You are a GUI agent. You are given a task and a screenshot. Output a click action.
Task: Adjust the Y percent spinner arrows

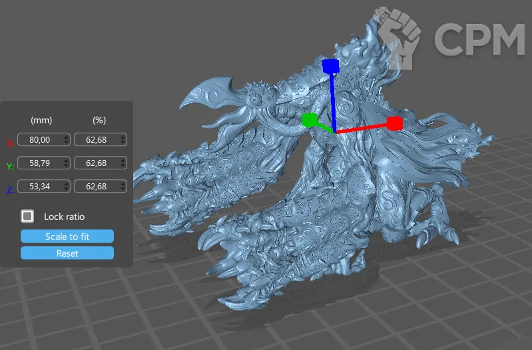[x=123, y=163]
